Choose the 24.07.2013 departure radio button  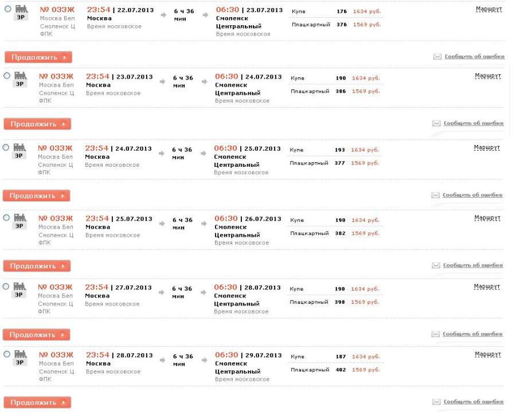(x=6, y=147)
